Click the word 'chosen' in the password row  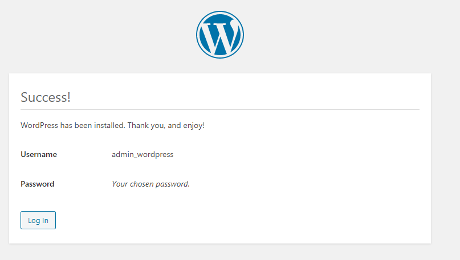point(142,184)
